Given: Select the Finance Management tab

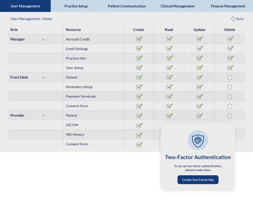Looking at the screenshot, I should pos(228,6).
